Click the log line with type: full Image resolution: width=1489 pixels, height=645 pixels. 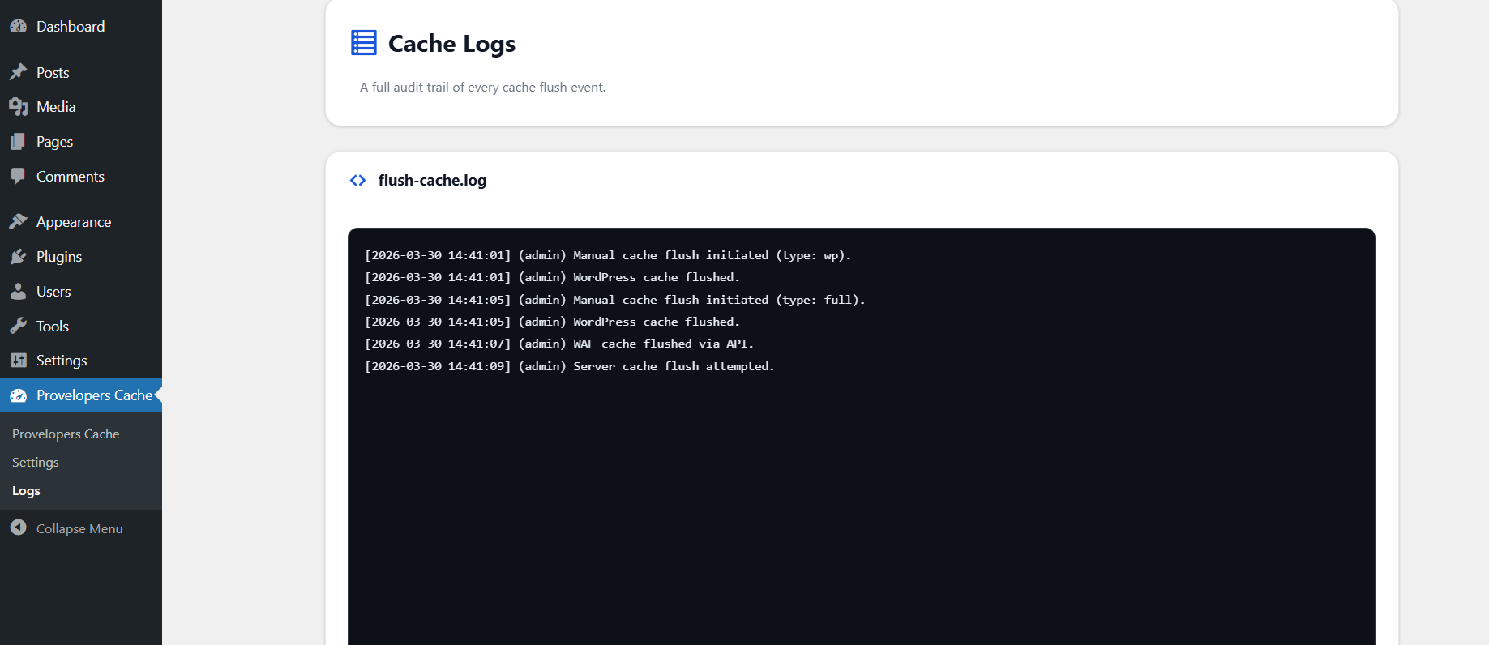click(x=615, y=300)
